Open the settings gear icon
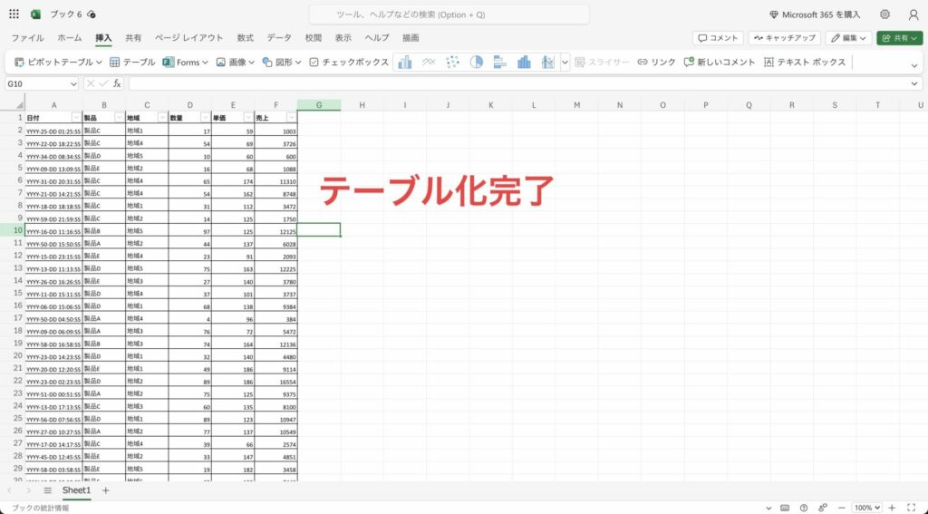 [884, 15]
